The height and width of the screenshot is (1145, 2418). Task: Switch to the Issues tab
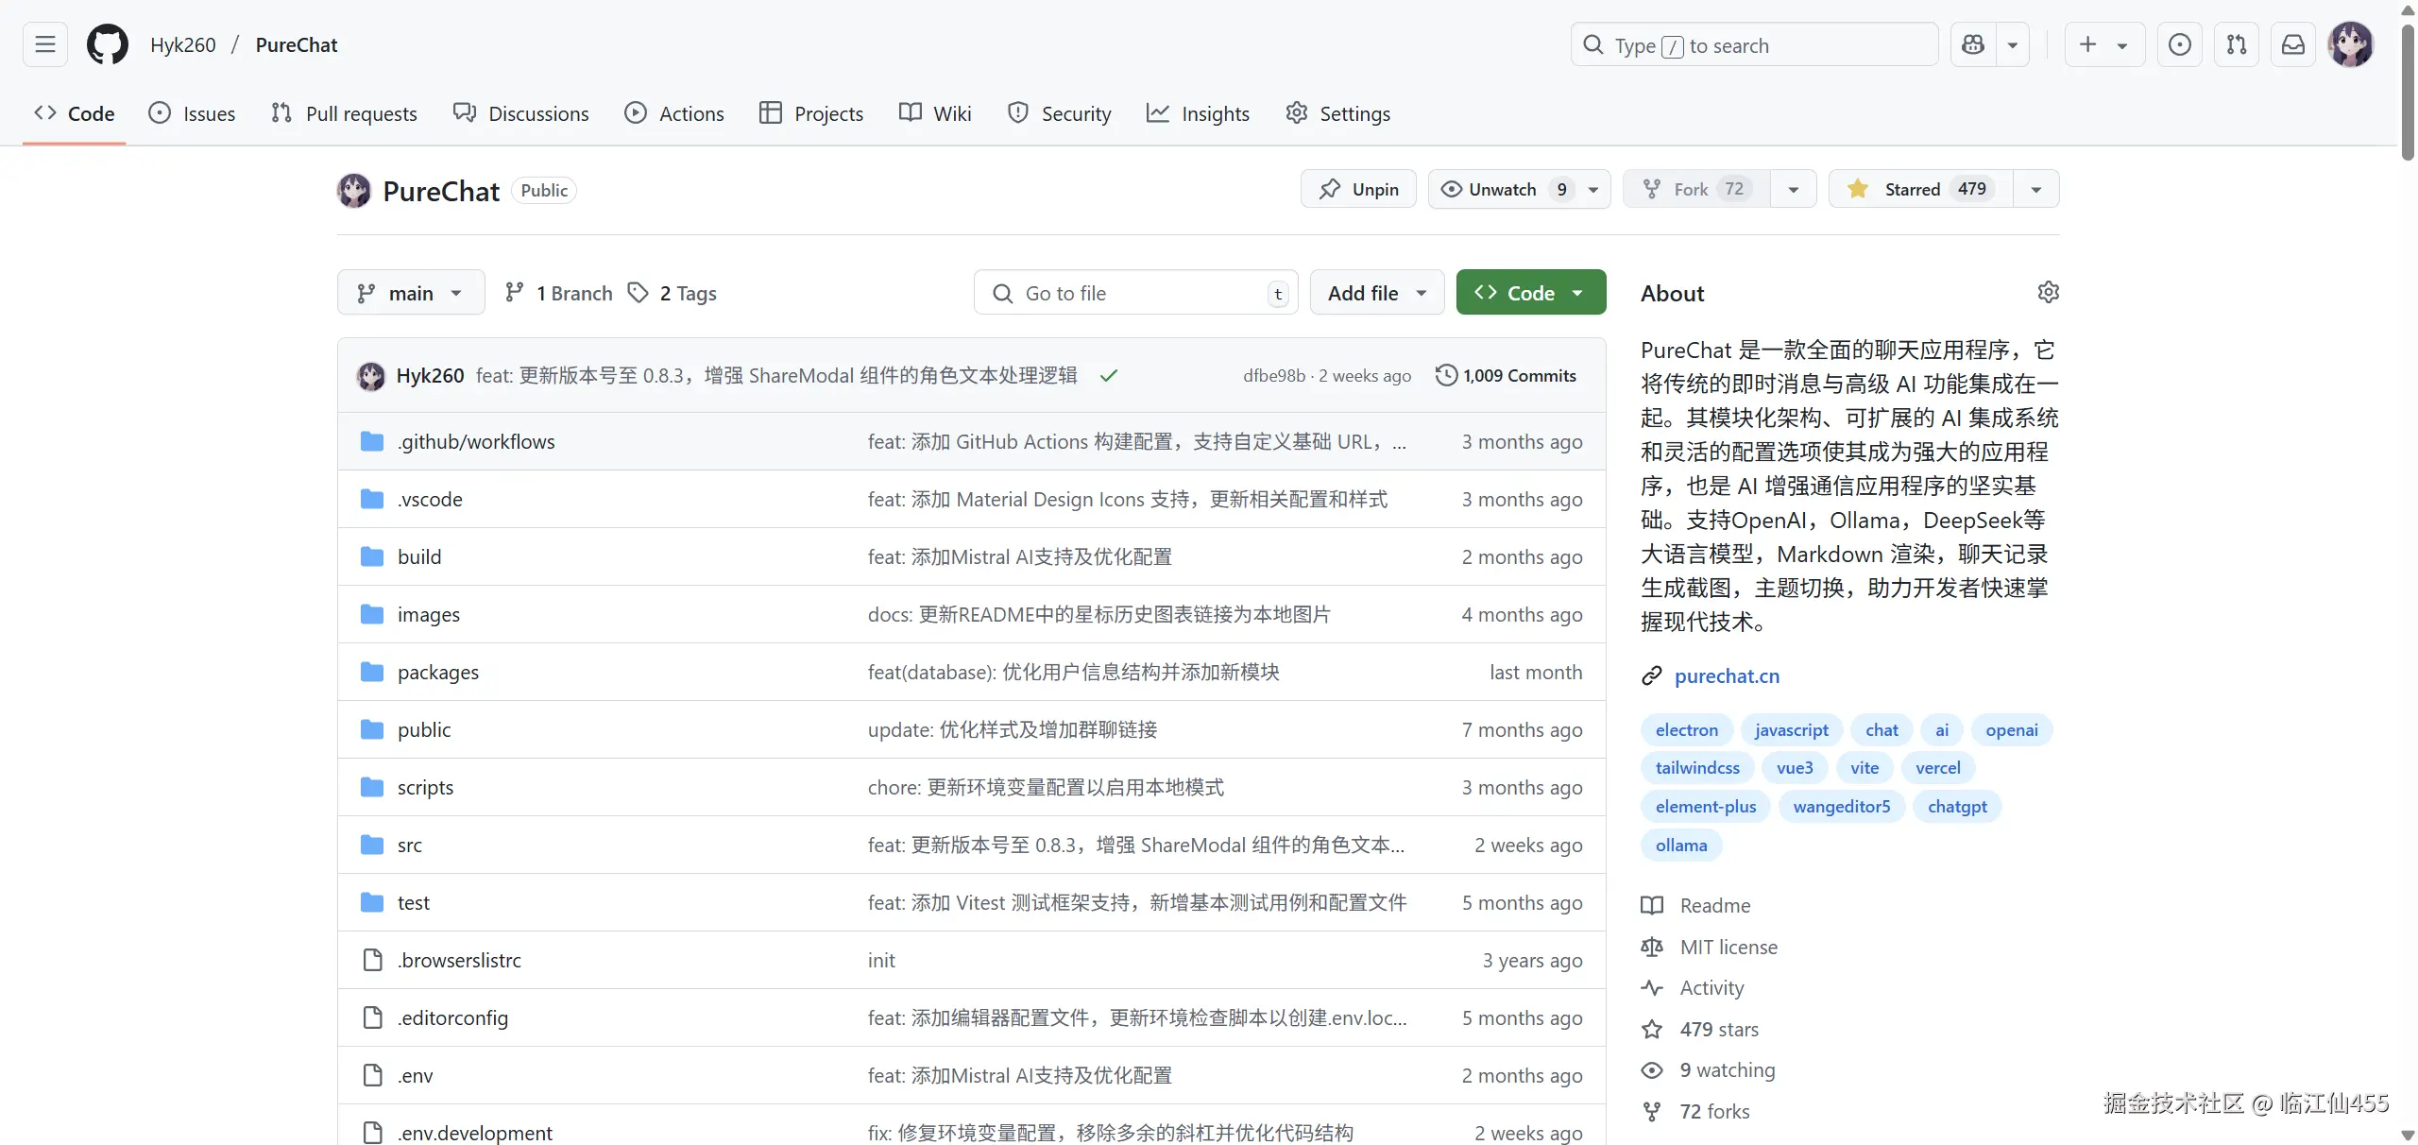point(193,112)
